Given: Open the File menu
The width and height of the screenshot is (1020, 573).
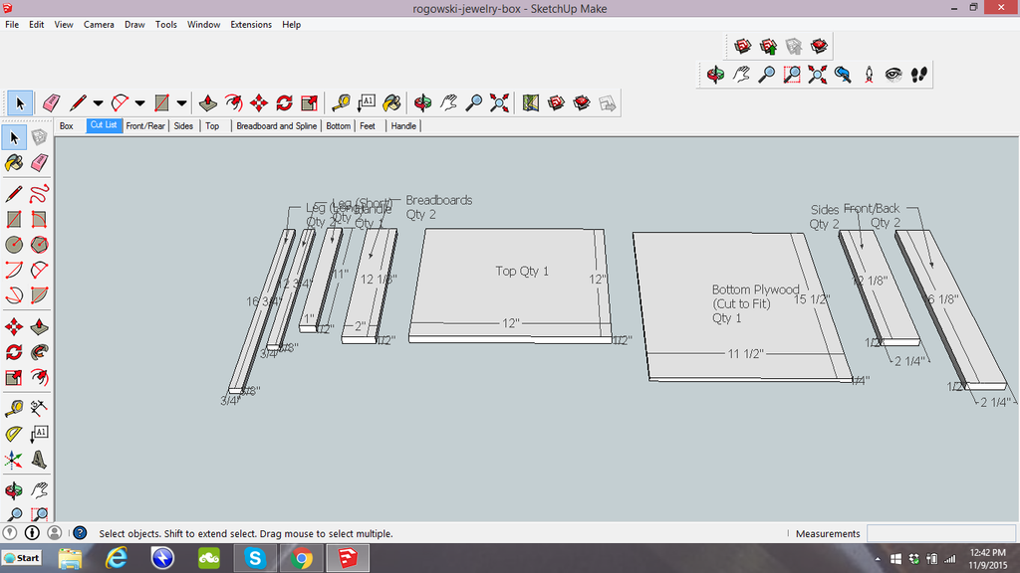Looking at the screenshot, I should [12, 25].
